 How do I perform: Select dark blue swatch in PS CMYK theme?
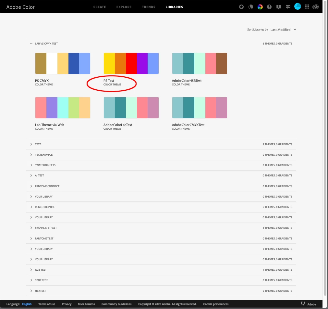[74, 63]
